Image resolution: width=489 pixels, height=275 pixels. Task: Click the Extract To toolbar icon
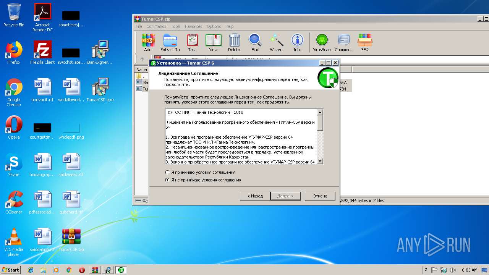[x=170, y=43]
